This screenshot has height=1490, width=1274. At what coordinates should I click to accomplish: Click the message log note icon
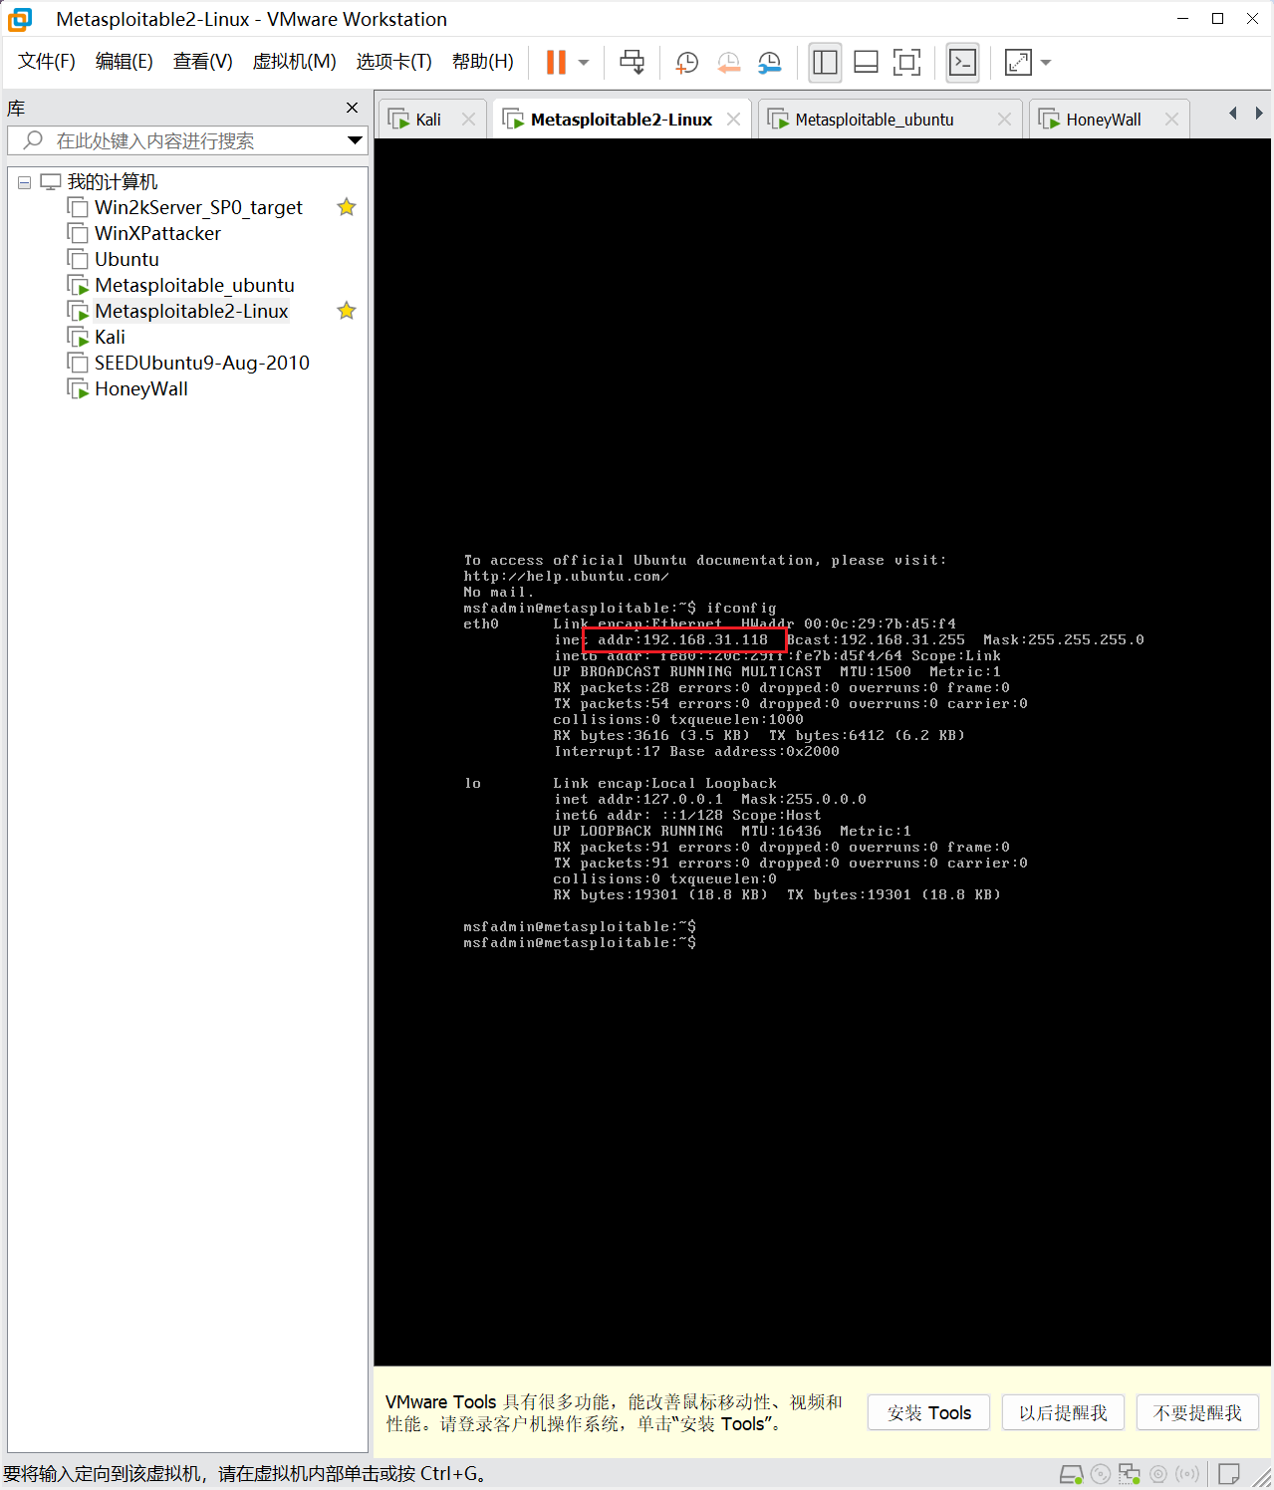click(x=1229, y=1474)
